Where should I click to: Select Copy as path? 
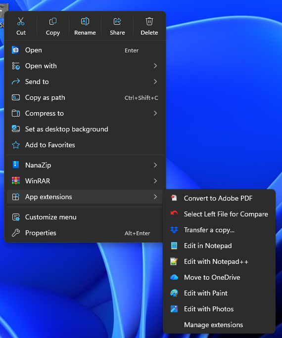(x=85, y=98)
